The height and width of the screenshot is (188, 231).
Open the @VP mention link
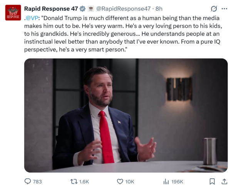[32, 18]
